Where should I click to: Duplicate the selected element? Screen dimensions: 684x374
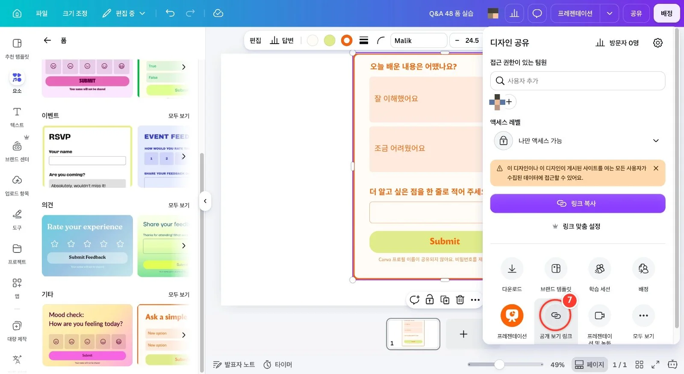coord(445,300)
